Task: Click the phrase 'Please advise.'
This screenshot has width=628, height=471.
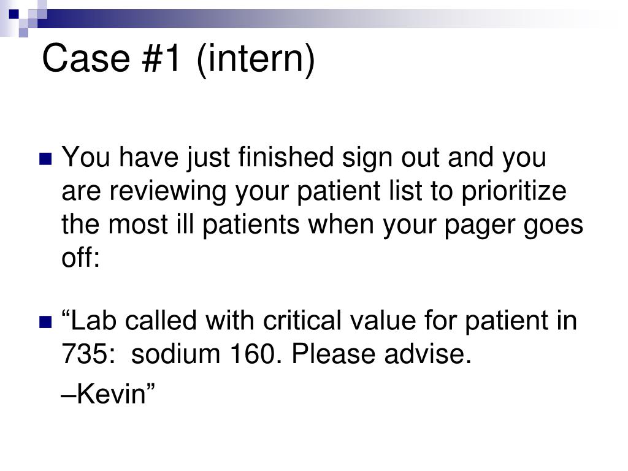Action: [x=381, y=354]
